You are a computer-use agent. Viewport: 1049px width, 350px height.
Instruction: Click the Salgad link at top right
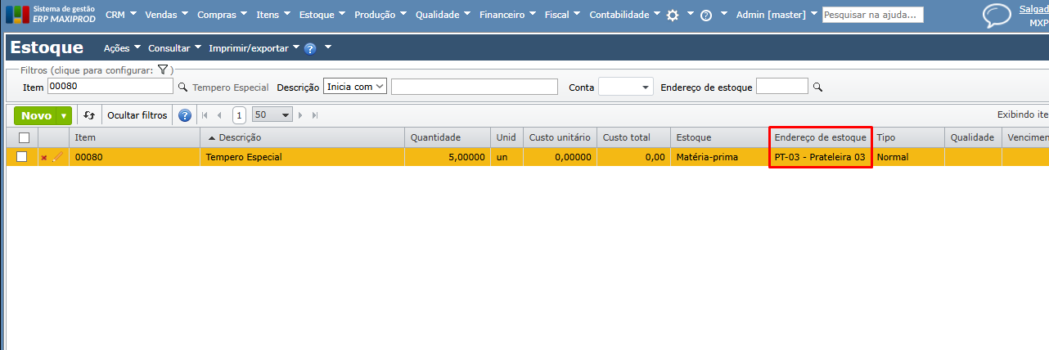coord(1033,9)
